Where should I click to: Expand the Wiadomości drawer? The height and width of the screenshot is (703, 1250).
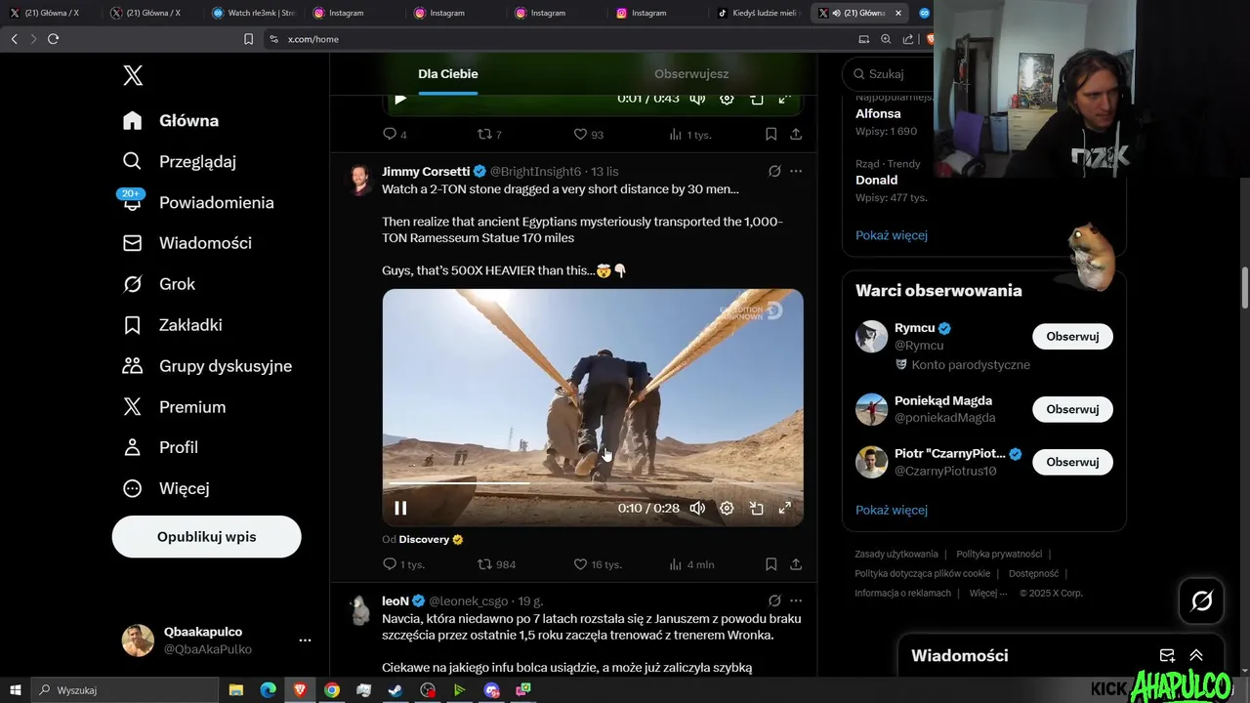point(1196,656)
